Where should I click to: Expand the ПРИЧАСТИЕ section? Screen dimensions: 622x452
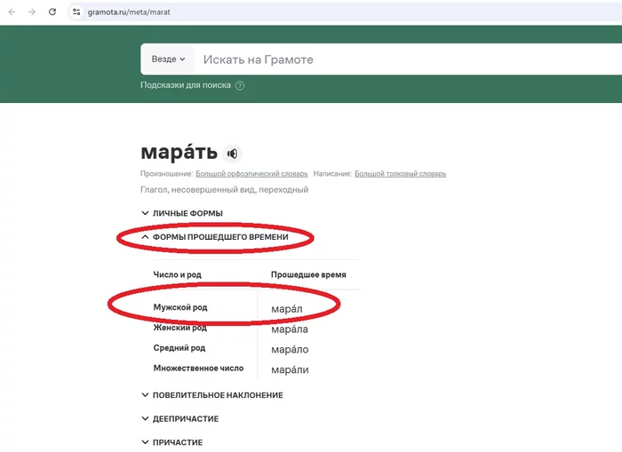pos(172,442)
